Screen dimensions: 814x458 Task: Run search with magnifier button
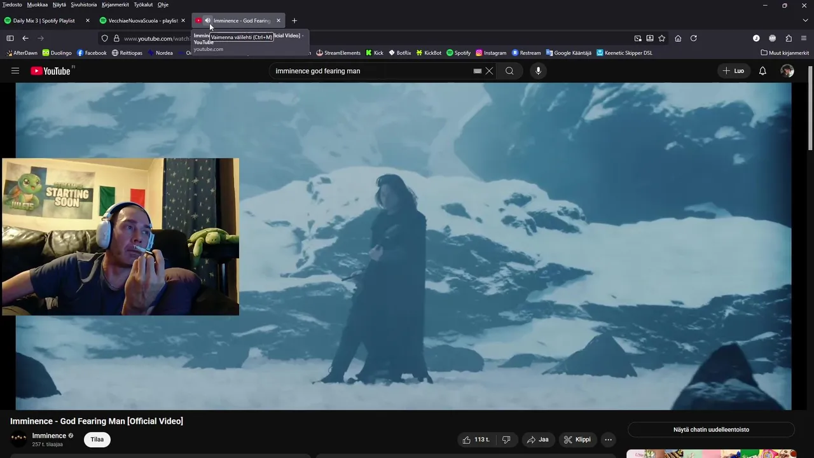pyautogui.click(x=509, y=71)
